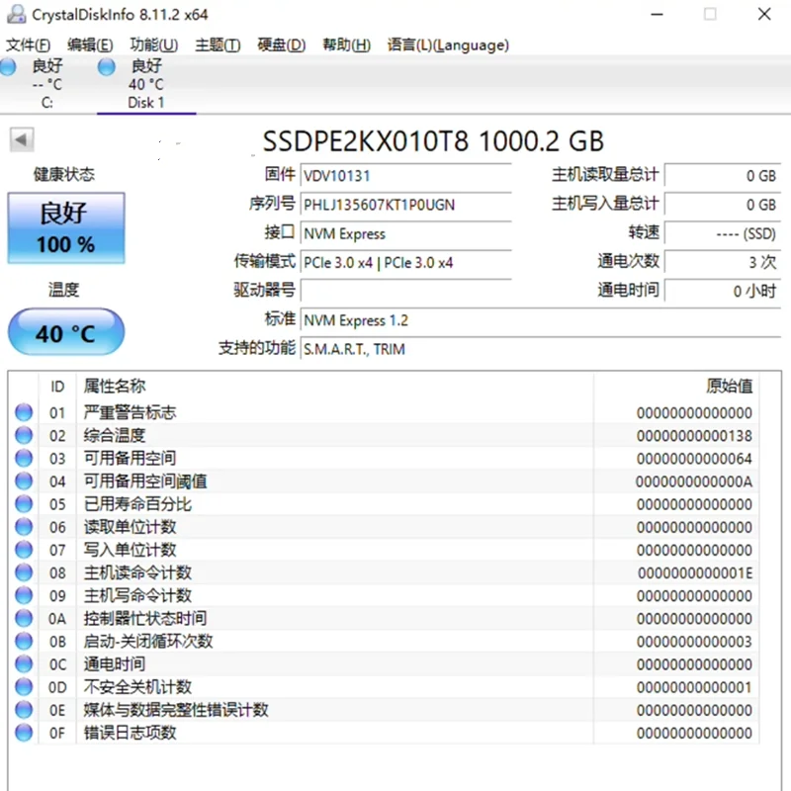
Task: Click the 主机写入量总计 value 0 GB
Action: (723, 205)
